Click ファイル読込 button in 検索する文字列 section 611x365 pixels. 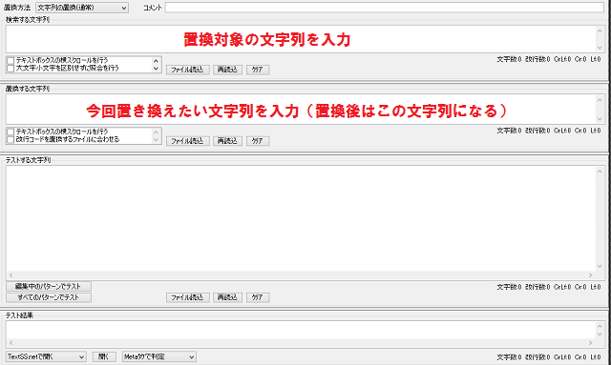[x=188, y=70]
